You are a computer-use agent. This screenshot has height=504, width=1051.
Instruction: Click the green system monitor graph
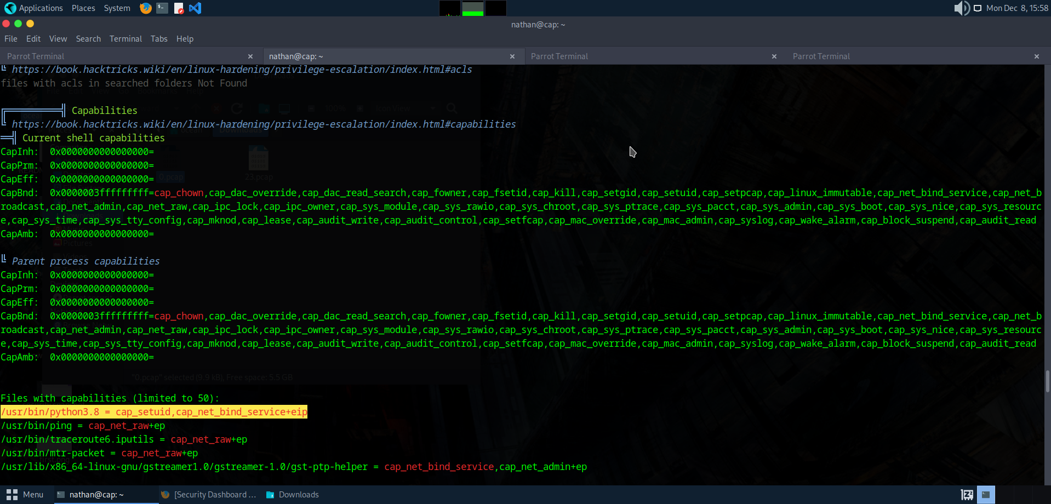click(x=472, y=9)
